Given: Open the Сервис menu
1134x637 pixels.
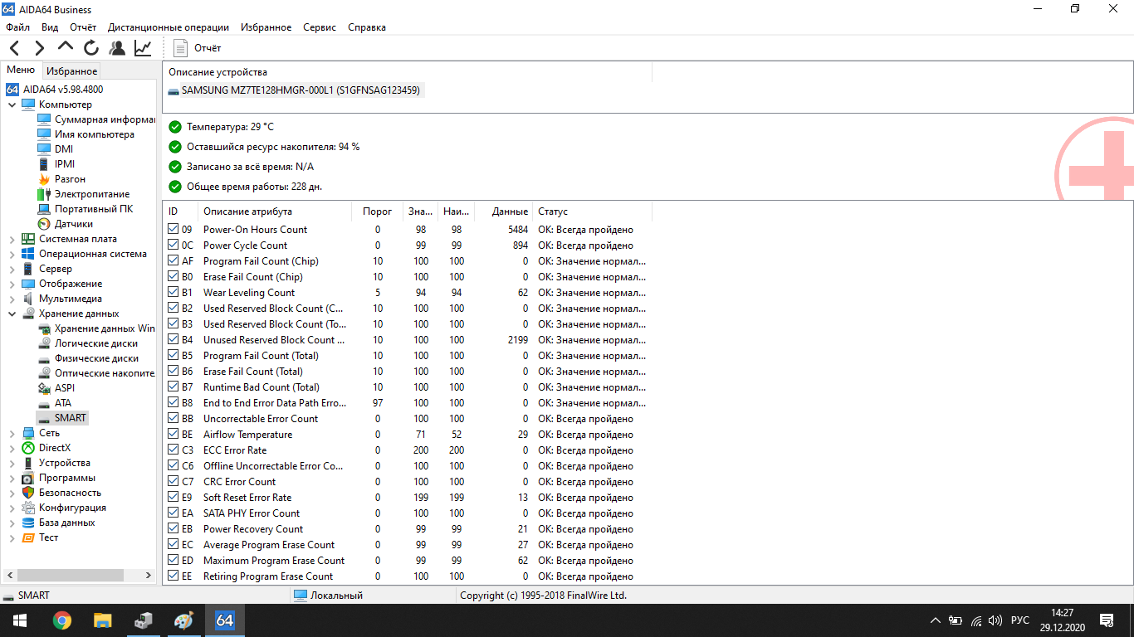Looking at the screenshot, I should pyautogui.click(x=320, y=27).
